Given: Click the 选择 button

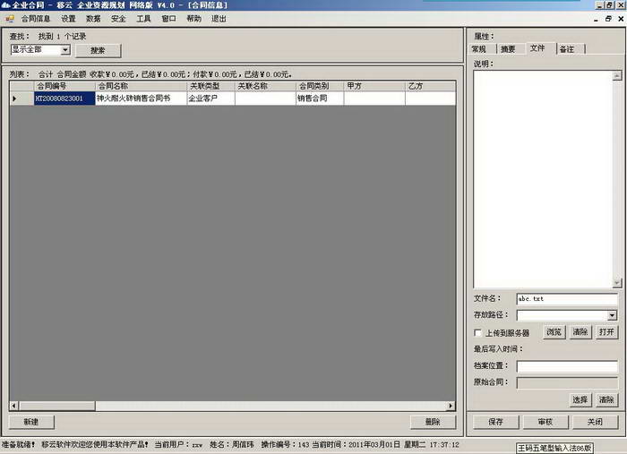Looking at the screenshot, I should pos(580,400).
